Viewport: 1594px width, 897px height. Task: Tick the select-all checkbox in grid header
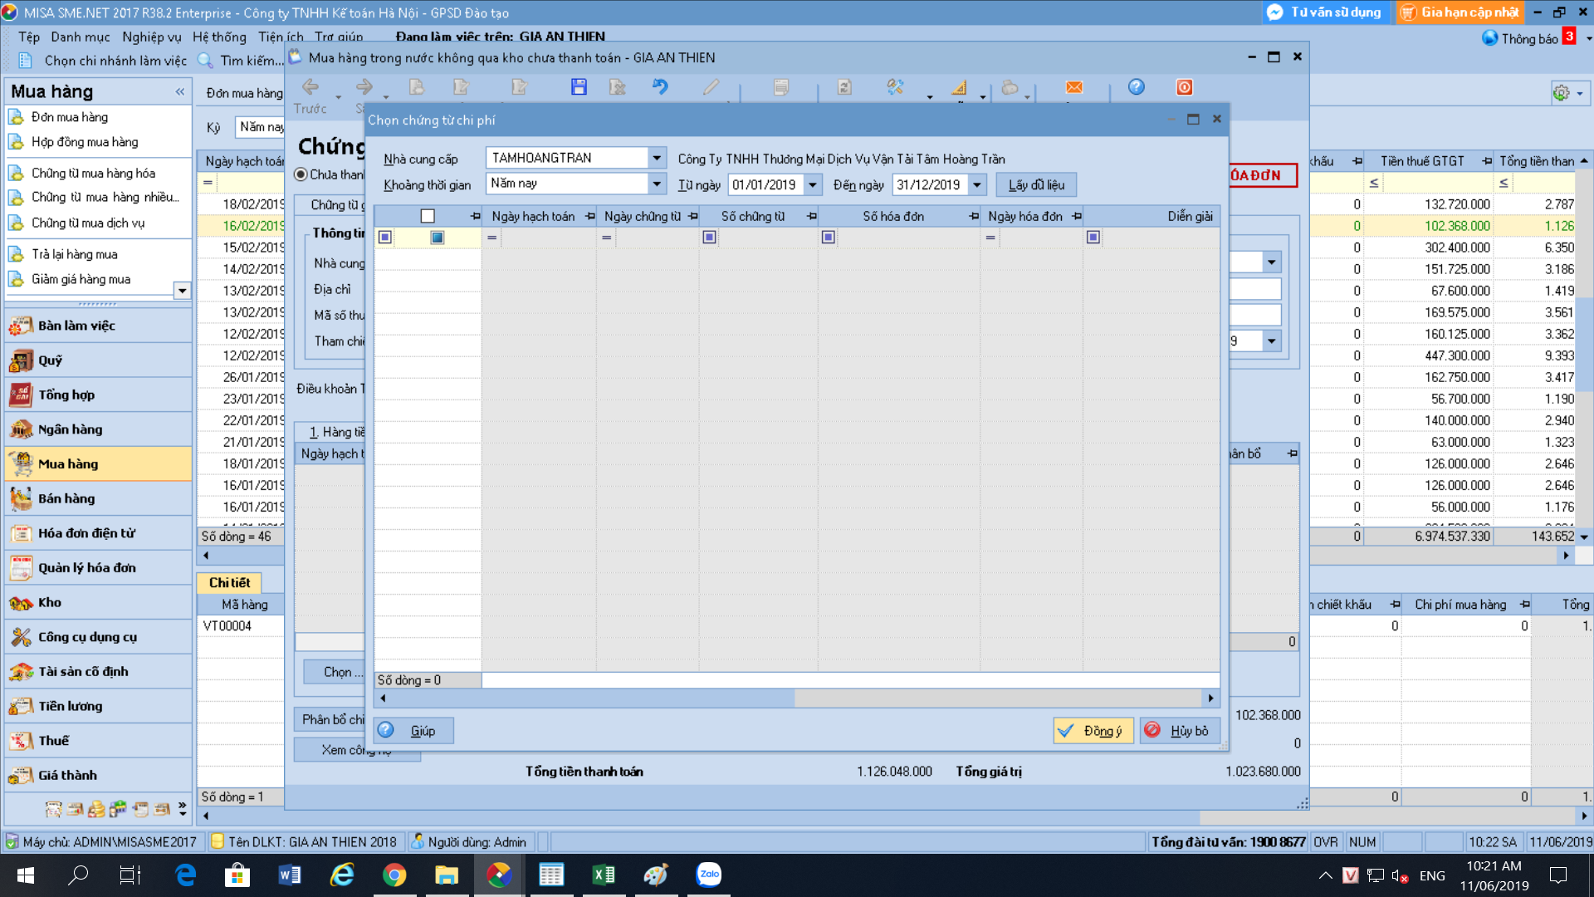(x=428, y=216)
